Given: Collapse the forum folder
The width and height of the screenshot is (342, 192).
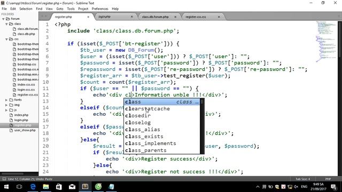Looking at the screenshot, I should [x=3, y=19].
